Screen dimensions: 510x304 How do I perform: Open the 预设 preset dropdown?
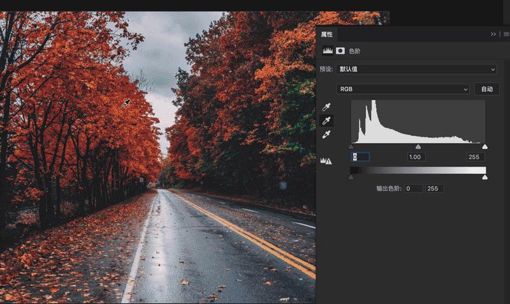click(x=416, y=69)
